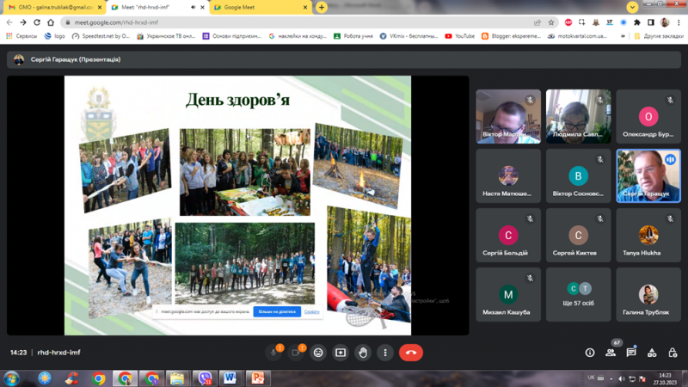Leave the call with red hang-up button
The image size is (688, 387).
pos(411,353)
